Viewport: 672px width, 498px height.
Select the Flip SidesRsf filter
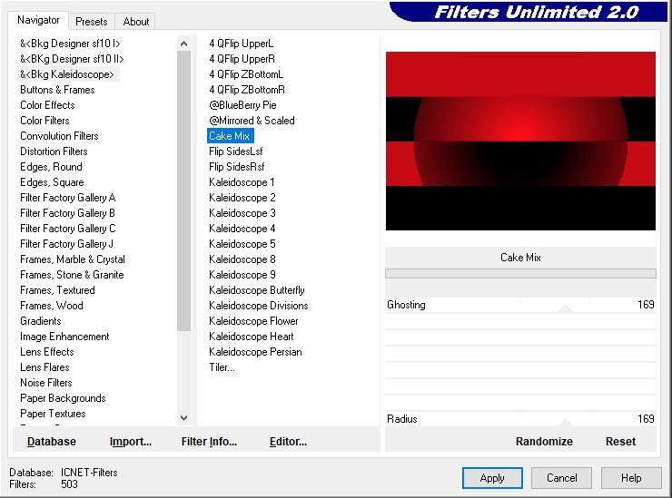(x=237, y=167)
